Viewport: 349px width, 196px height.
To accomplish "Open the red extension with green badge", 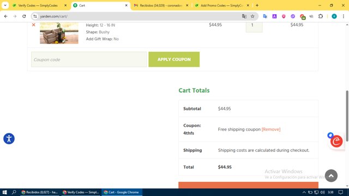I will point(302,16).
